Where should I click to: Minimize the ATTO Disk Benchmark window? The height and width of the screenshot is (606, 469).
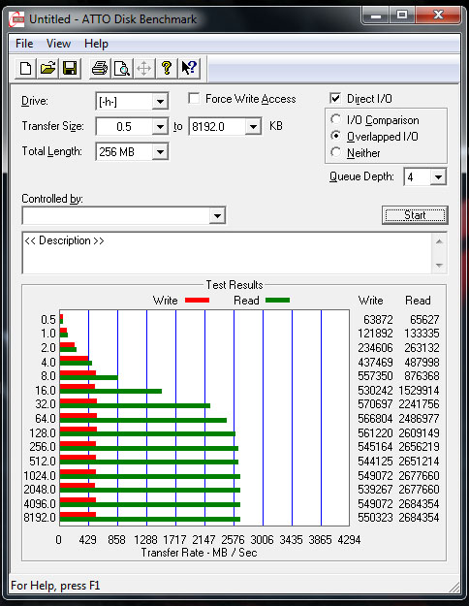(376, 16)
